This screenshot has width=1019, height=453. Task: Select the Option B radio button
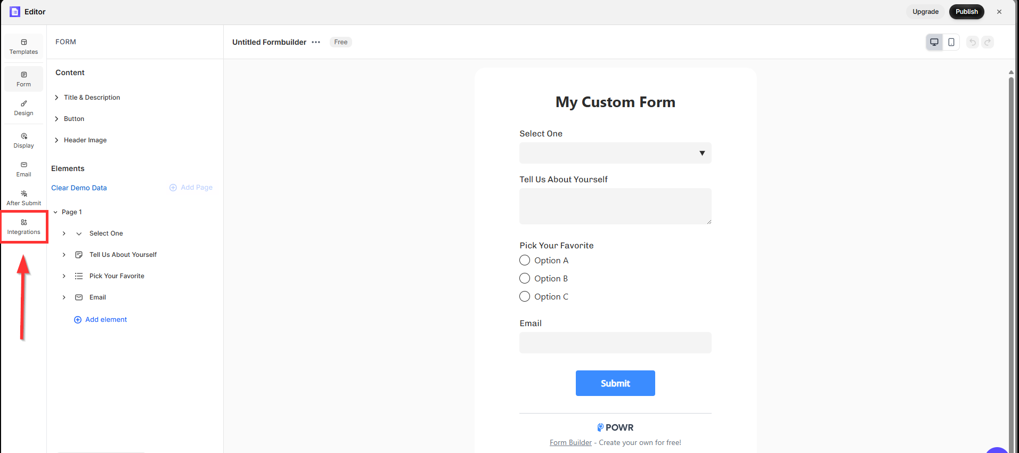coord(525,278)
